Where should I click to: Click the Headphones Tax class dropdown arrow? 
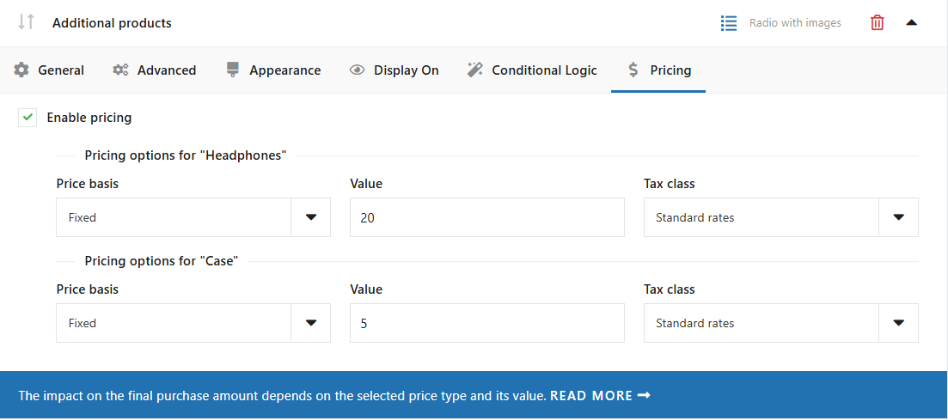pos(898,217)
